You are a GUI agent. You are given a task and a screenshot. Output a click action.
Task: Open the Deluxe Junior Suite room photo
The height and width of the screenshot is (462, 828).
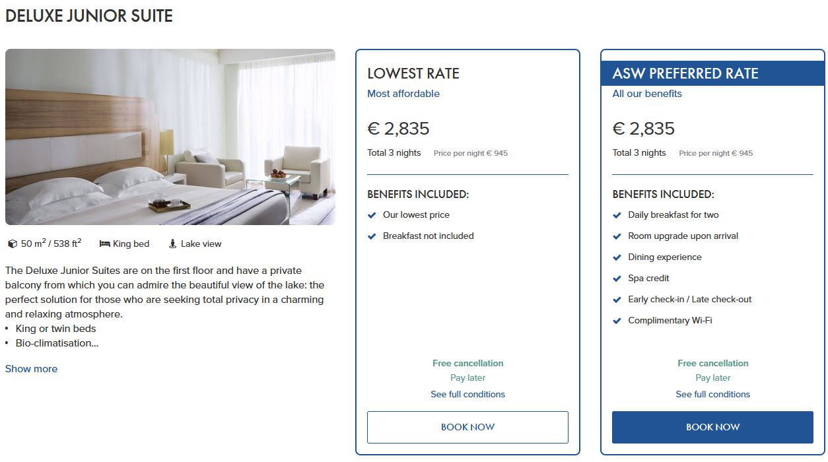pyautogui.click(x=170, y=137)
